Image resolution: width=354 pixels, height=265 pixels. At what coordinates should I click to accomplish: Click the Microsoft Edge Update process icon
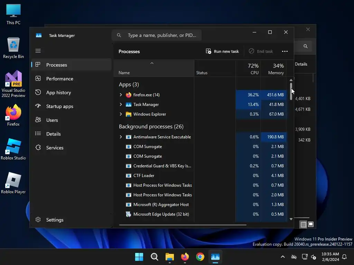(129, 214)
